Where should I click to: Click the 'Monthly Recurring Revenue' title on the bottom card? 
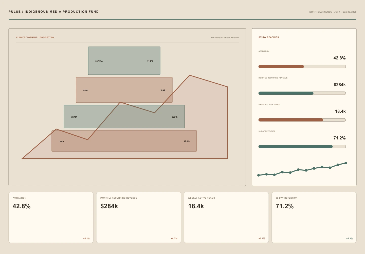click(119, 198)
